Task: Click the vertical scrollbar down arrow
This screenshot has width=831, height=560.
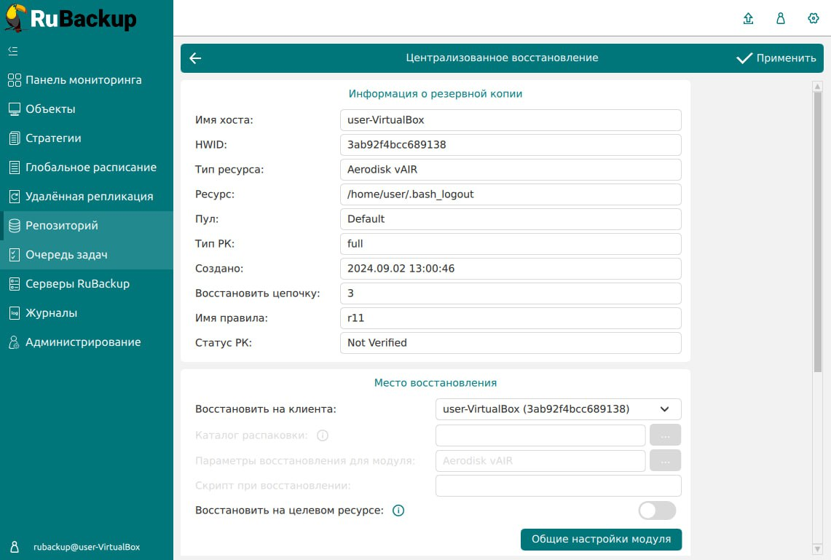Action: pos(817,548)
